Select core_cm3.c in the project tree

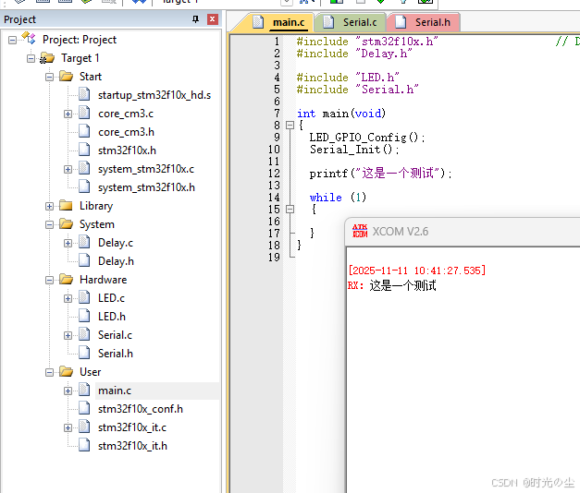[x=126, y=114]
